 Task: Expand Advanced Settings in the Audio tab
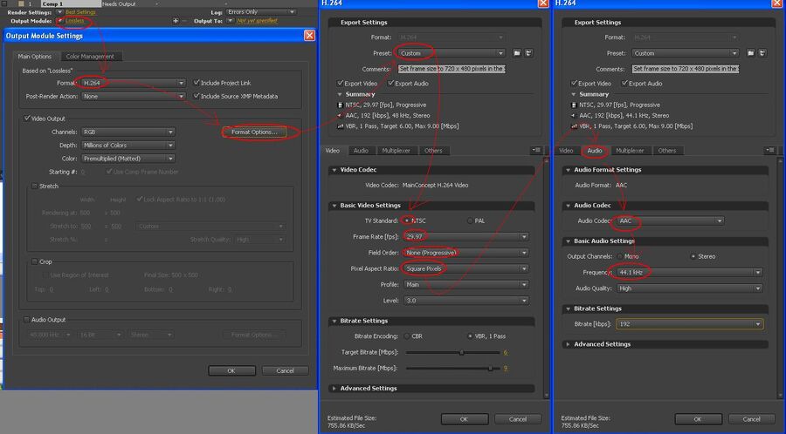pyautogui.click(x=568, y=344)
